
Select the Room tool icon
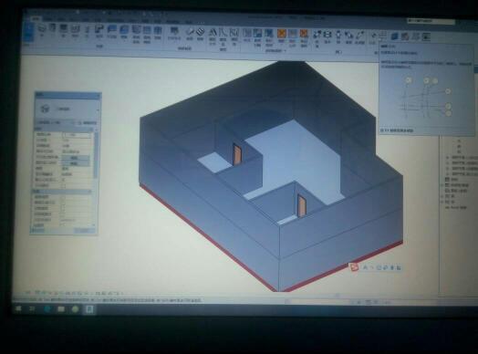coord(247,34)
